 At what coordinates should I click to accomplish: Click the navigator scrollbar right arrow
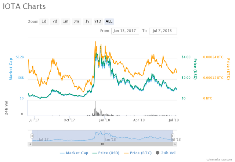pyautogui.click(x=175, y=144)
